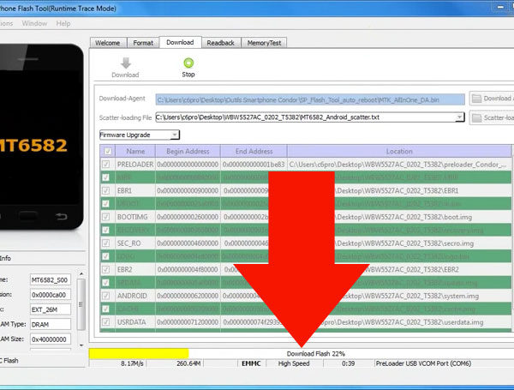Uncheck the USRDATA row checkbox
This screenshot has width=514, height=390.
point(105,321)
